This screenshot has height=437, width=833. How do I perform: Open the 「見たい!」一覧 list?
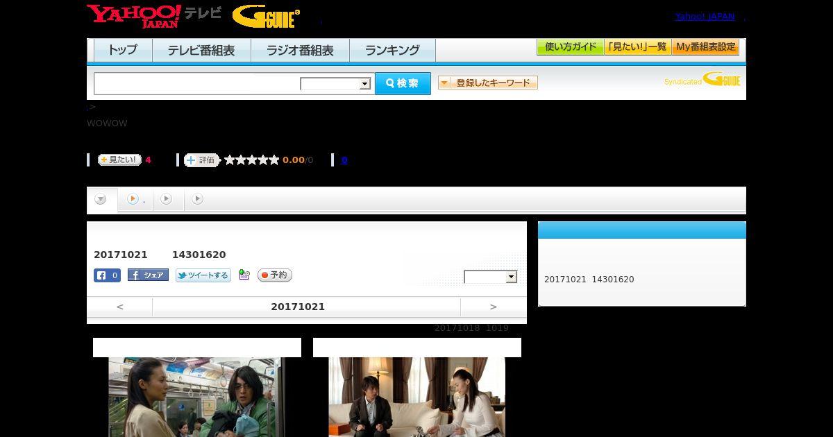[637, 47]
